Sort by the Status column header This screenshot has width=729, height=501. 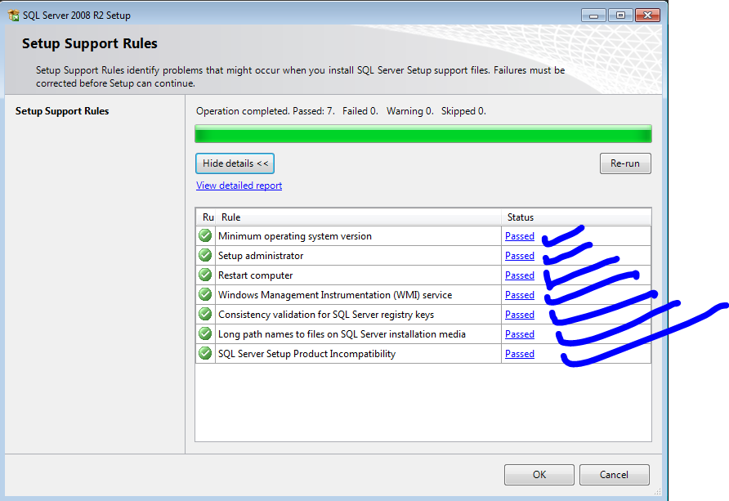[576, 217]
